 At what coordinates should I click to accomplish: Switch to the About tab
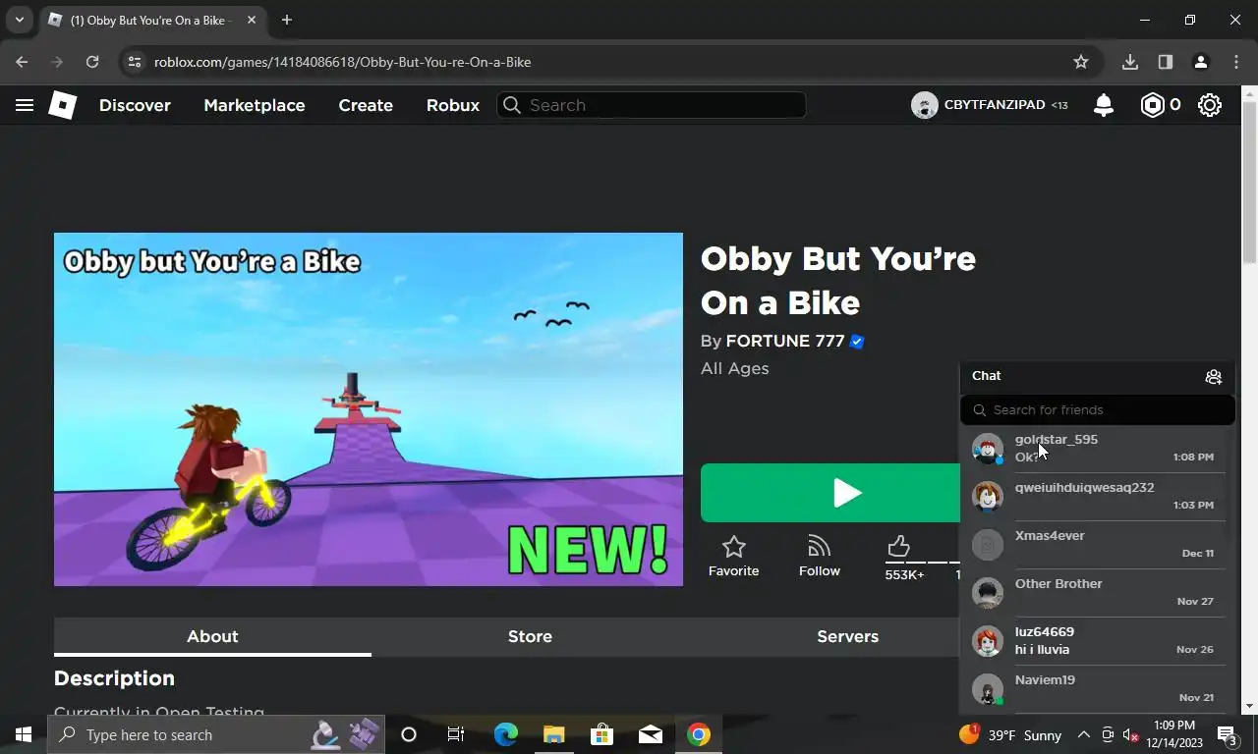point(212,636)
